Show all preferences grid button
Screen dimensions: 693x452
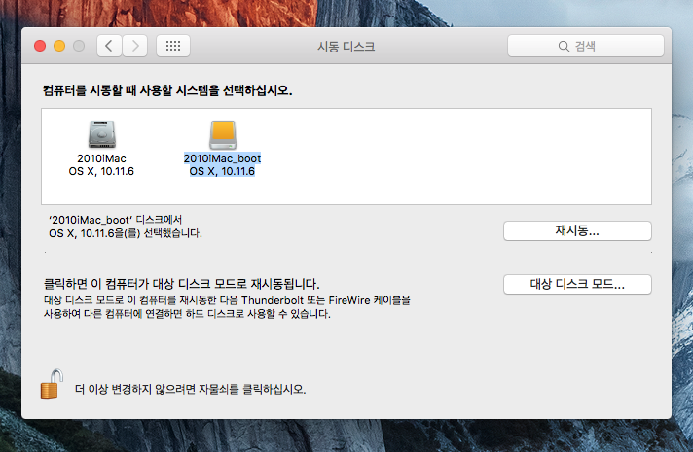point(173,46)
